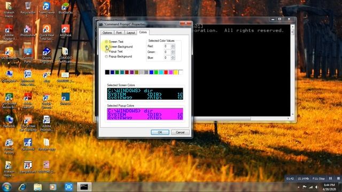Choose the Popup Background radio button
The height and width of the screenshot is (192, 342).
coord(106,57)
